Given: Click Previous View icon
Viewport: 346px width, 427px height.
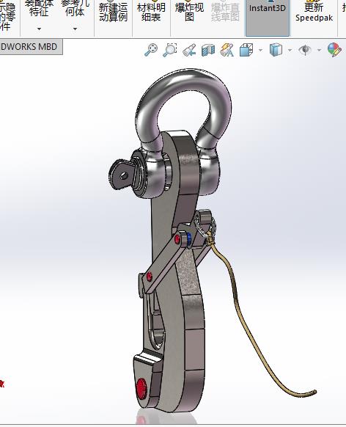Looking at the screenshot, I should [x=189, y=50].
